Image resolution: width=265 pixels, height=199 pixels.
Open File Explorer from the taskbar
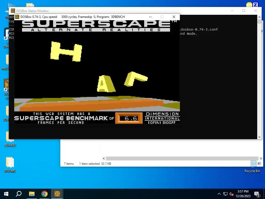(x=32, y=194)
